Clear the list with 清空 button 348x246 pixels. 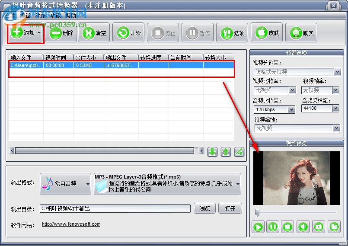[x=94, y=32]
